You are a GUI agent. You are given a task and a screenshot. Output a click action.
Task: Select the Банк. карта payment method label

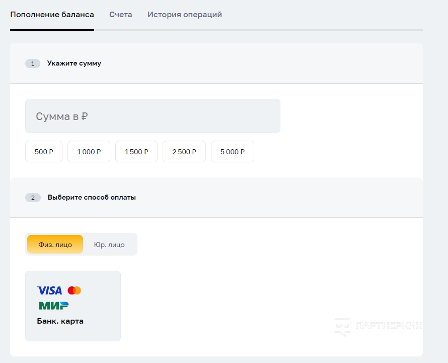click(60, 321)
